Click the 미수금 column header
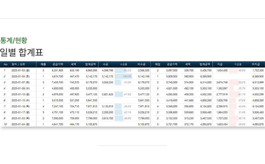Screen dimensions: 265x164 click(x=142, y=64)
